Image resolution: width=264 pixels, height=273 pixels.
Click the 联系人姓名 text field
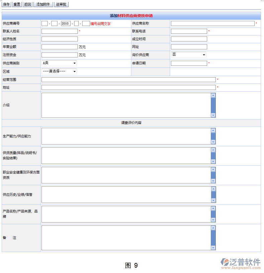[x=60, y=31]
